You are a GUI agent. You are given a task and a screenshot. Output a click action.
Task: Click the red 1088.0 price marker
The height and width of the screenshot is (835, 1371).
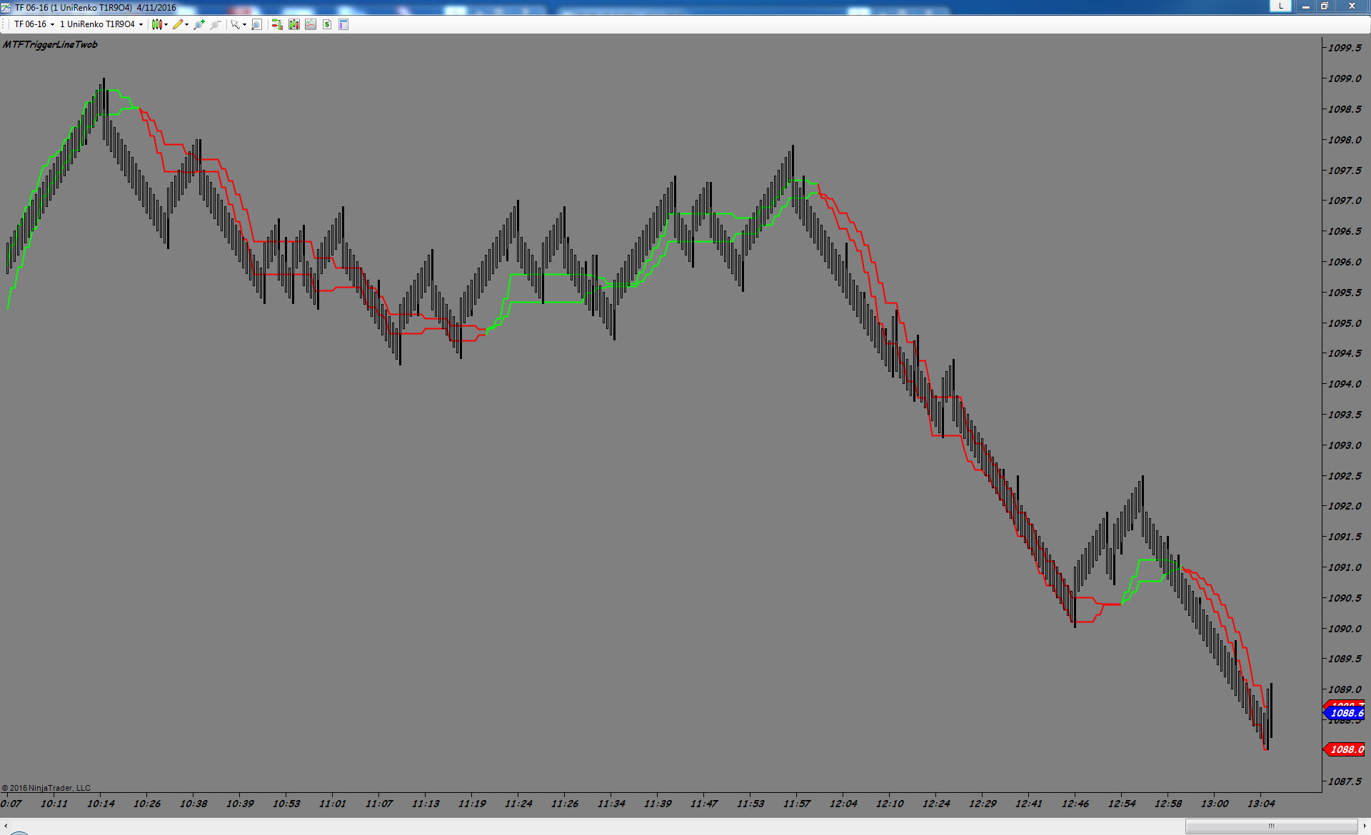(1345, 749)
